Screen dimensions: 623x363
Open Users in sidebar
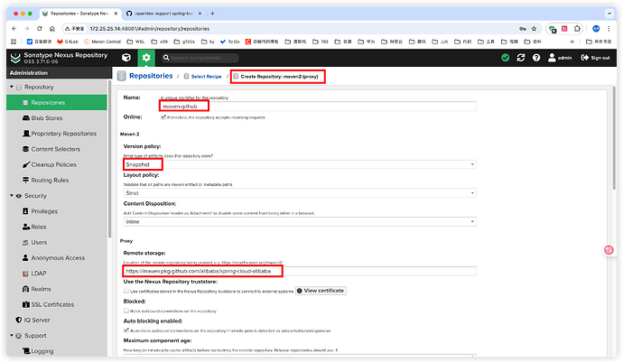tap(34, 242)
